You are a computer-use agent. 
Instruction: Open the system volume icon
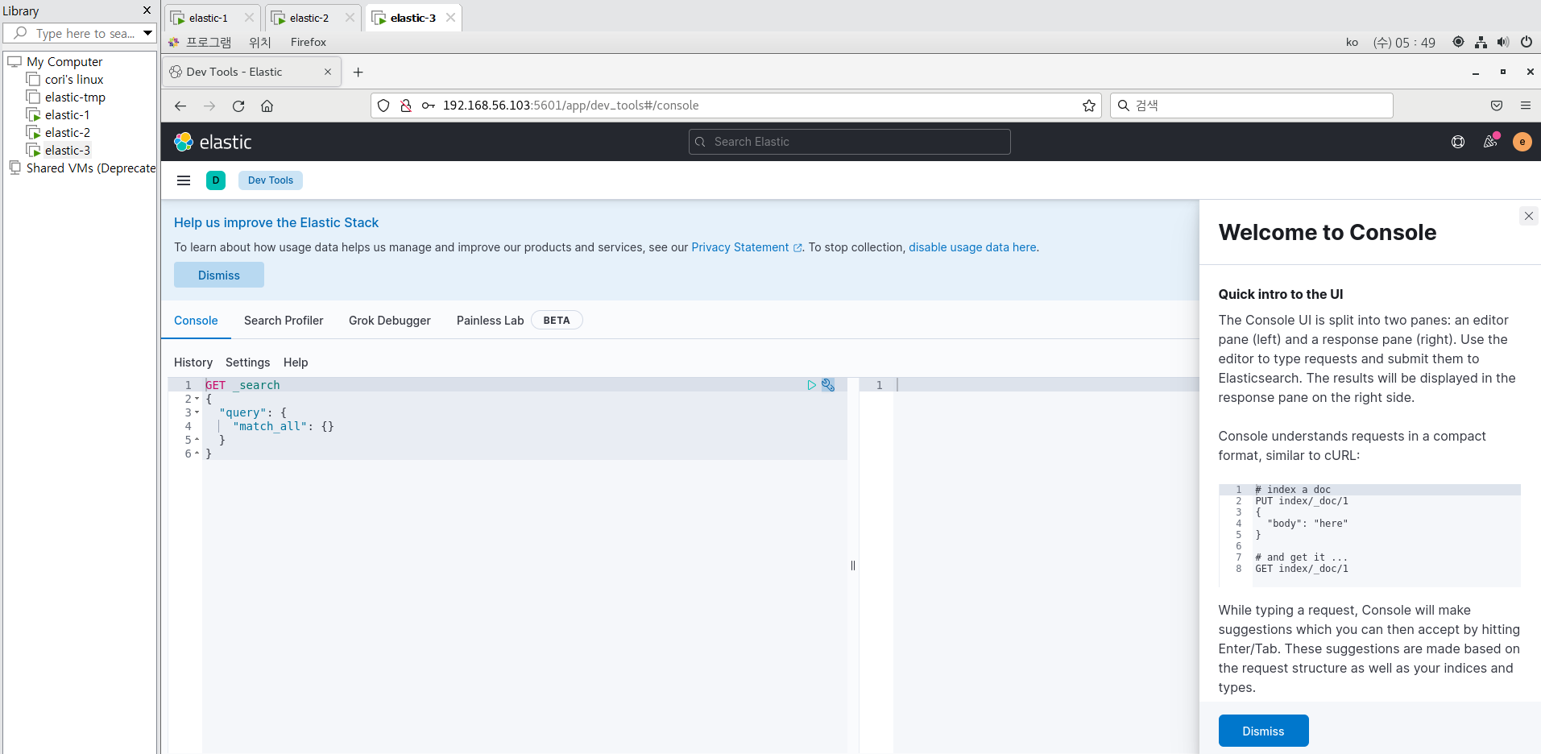pos(1503,42)
